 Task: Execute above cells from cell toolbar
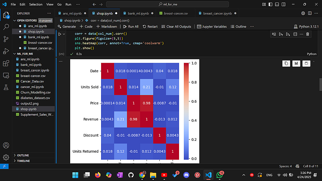coord(281,34)
